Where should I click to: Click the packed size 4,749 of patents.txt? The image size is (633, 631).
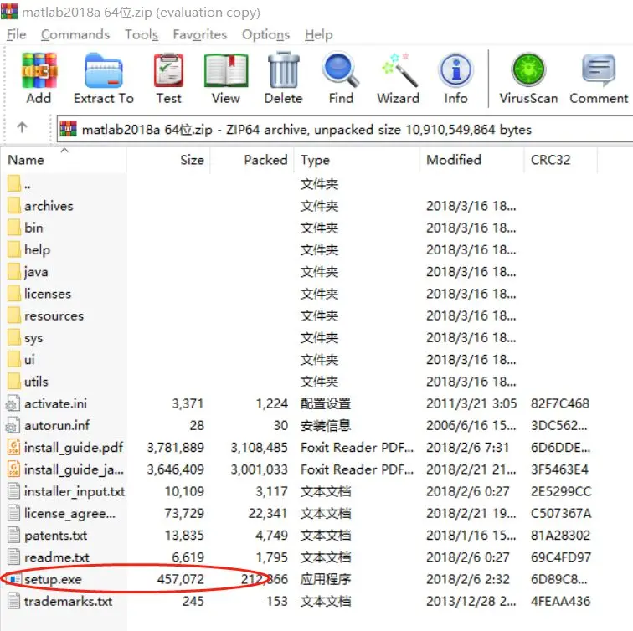[271, 536]
